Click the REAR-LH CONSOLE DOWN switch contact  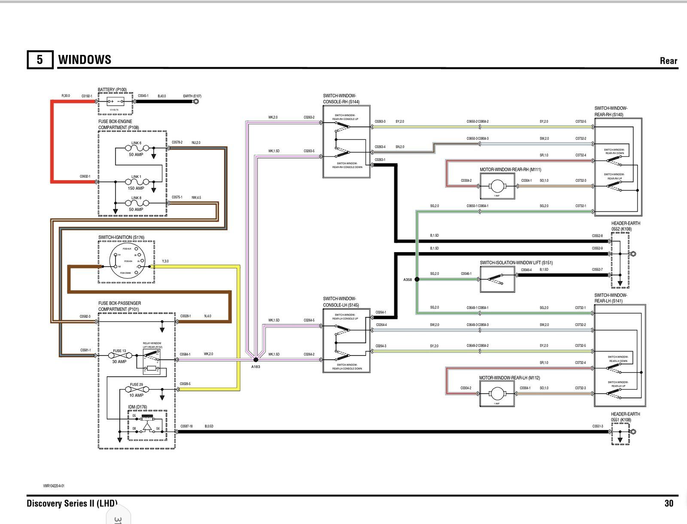coord(343,356)
